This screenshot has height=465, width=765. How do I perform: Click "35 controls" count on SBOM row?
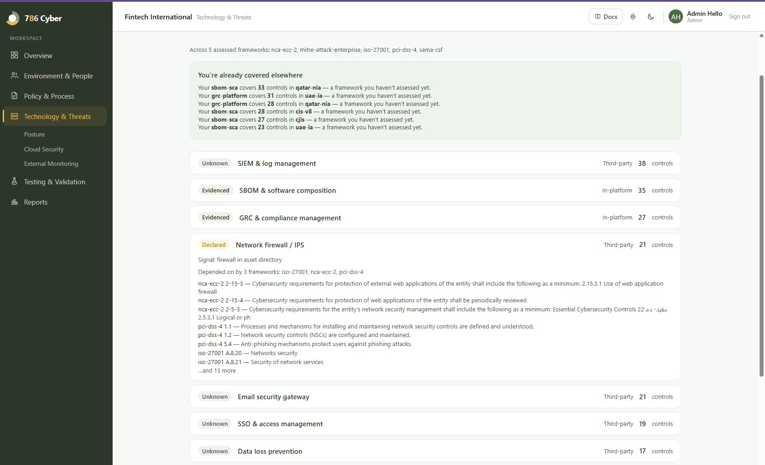[x=655, y=190]
